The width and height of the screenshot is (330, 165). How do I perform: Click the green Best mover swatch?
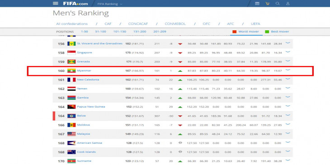[x=267, y=32]
